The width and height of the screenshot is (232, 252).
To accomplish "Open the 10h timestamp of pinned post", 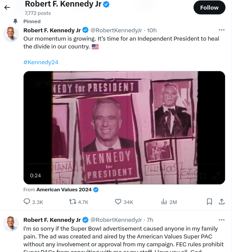I will pos(152,30).
